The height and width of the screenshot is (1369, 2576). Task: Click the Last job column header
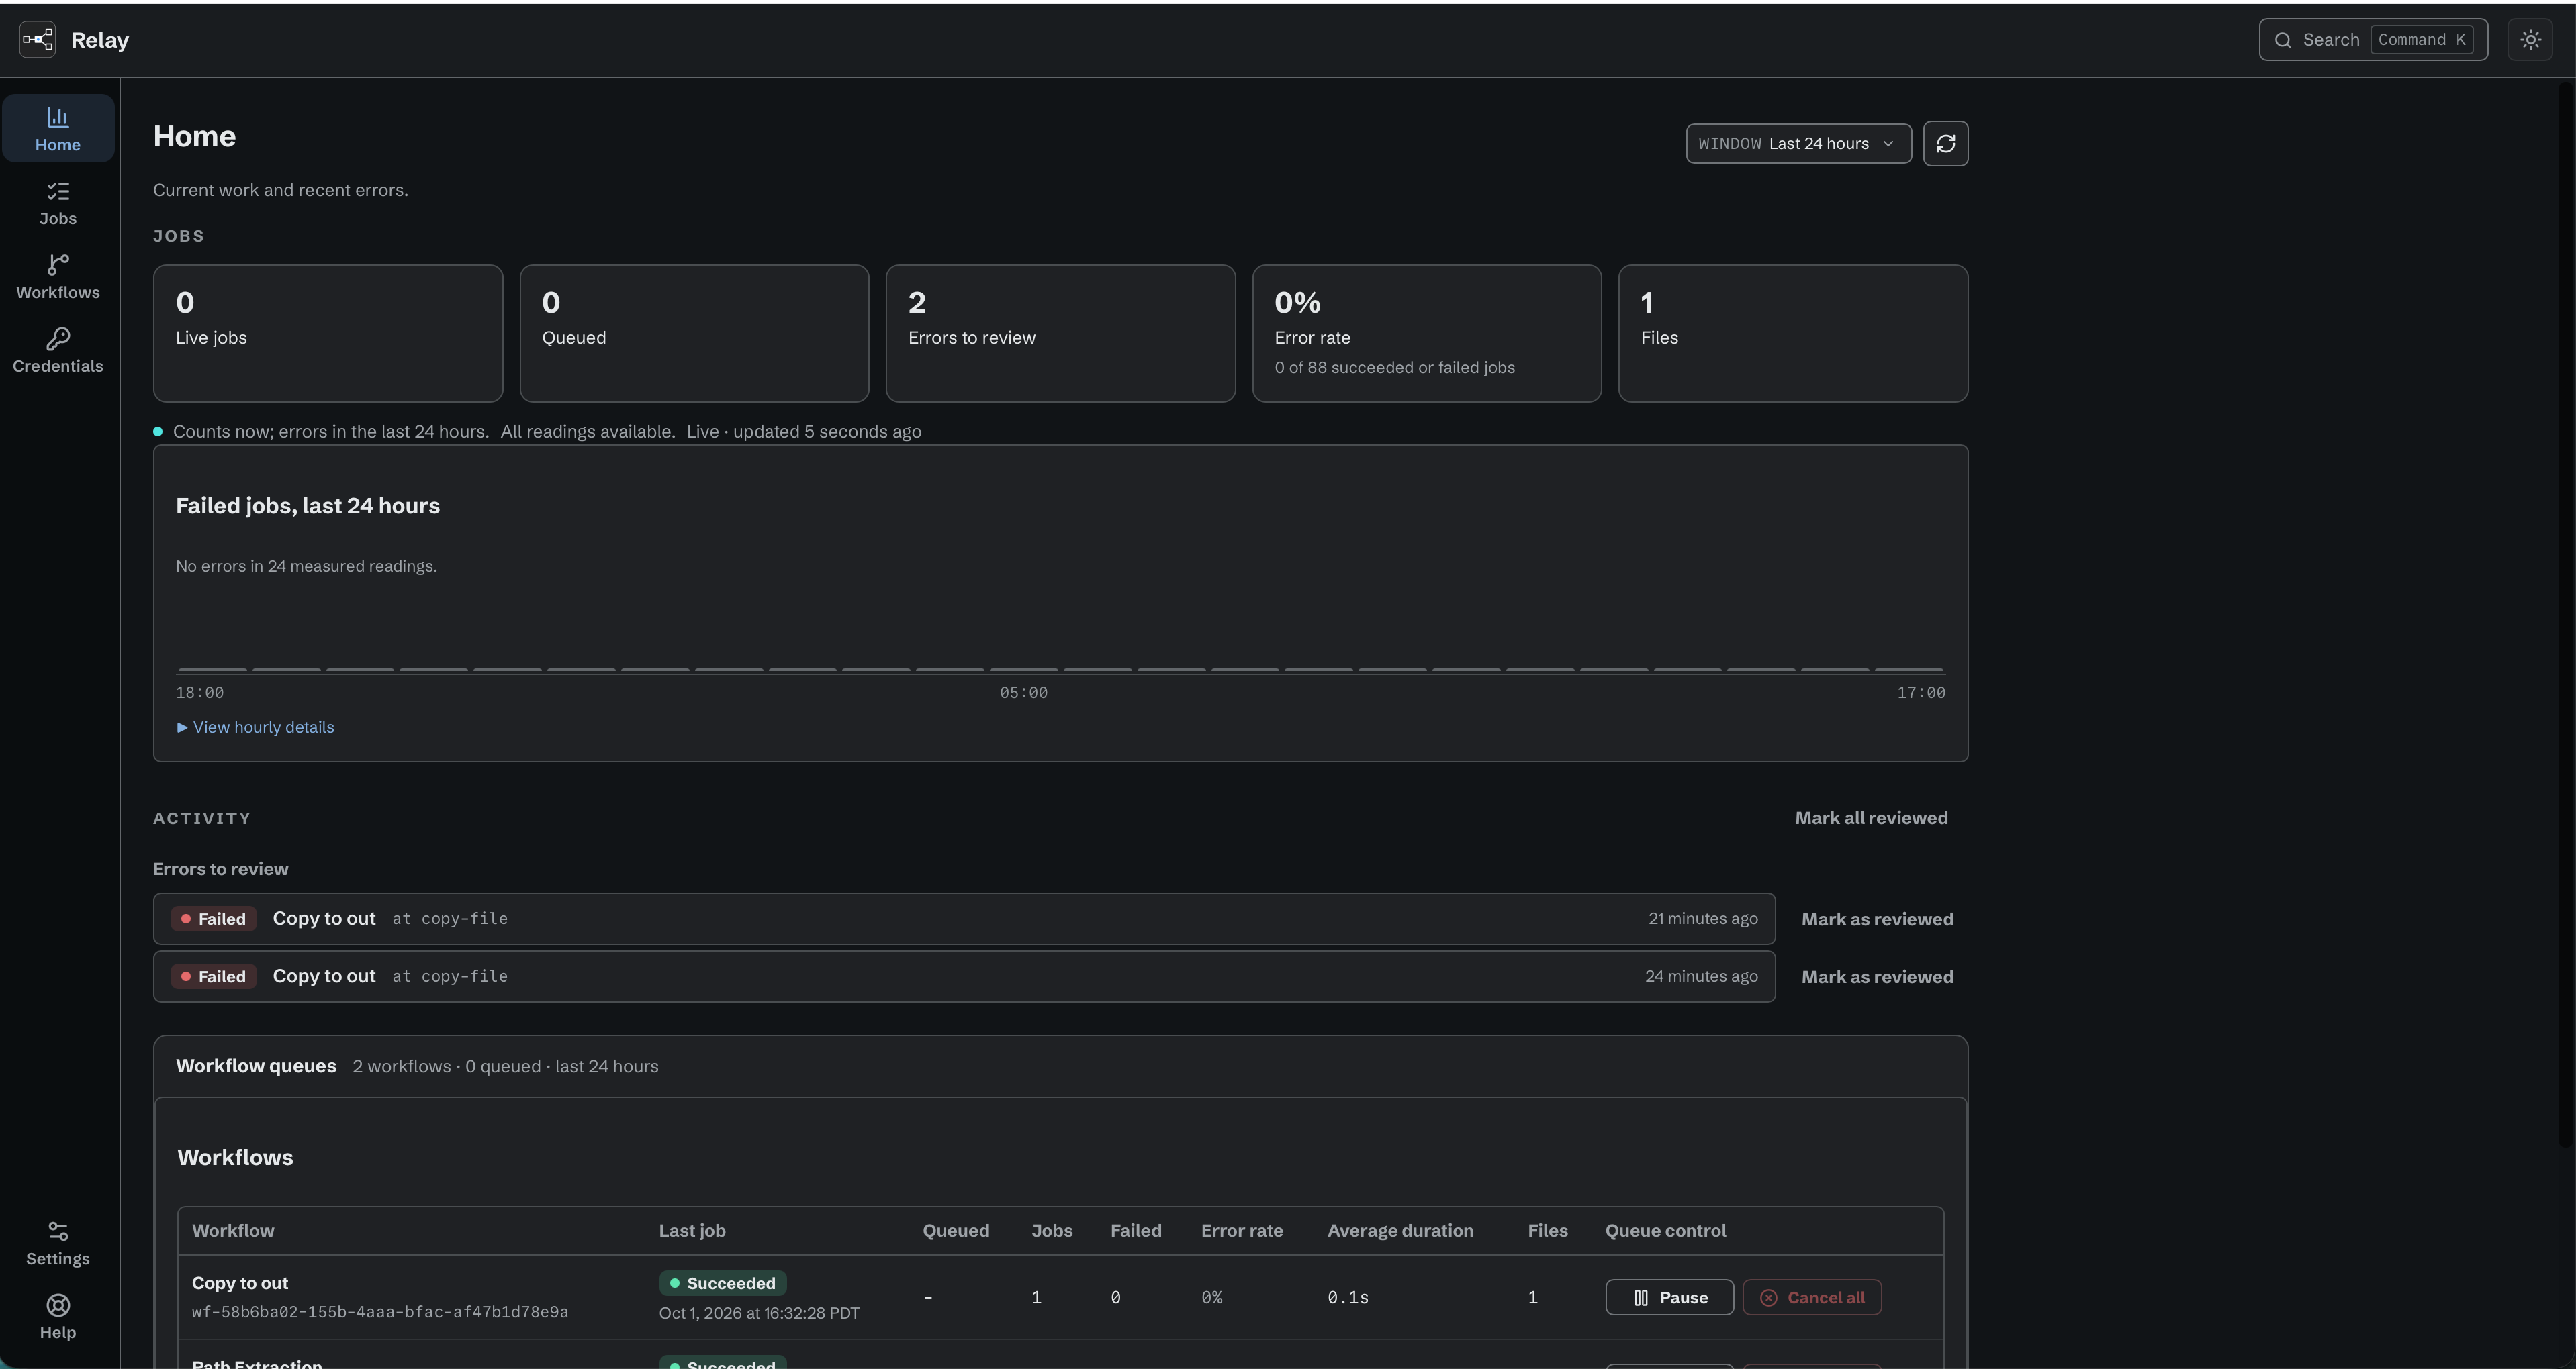692,1231
